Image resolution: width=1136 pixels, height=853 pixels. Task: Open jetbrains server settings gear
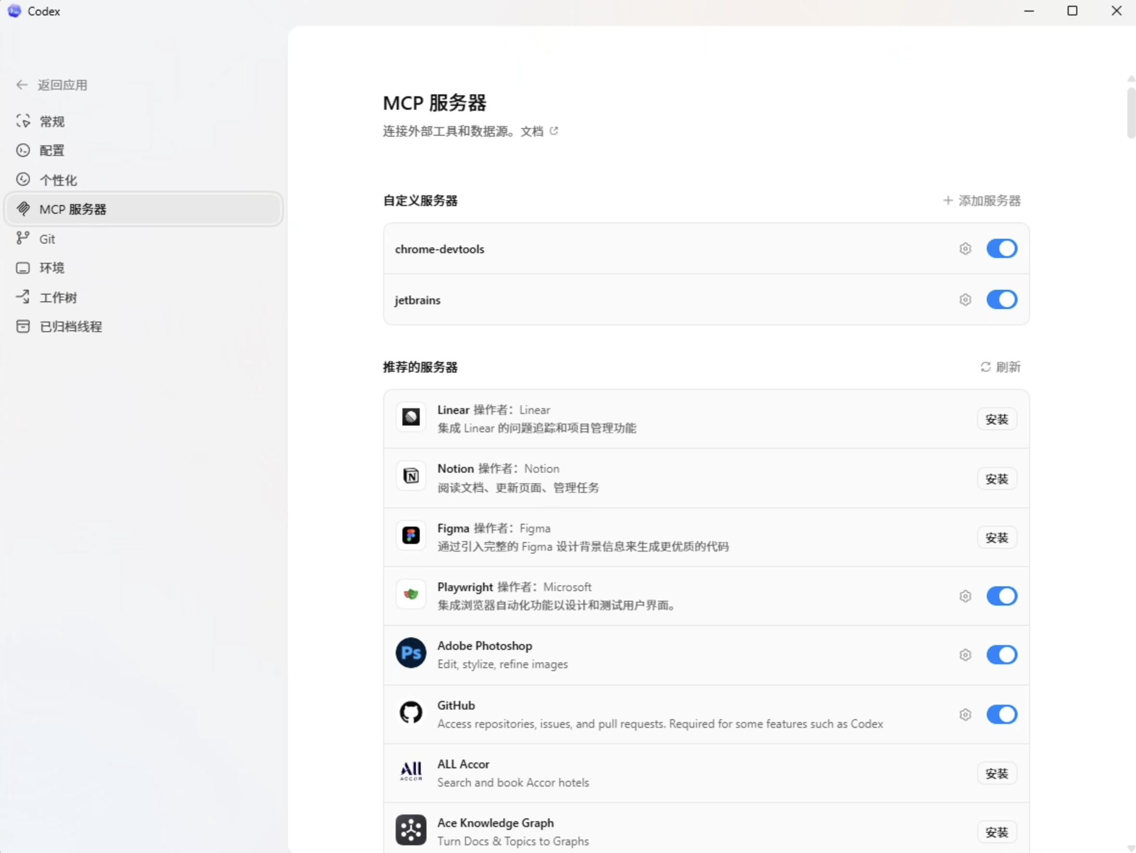point(965,299)
